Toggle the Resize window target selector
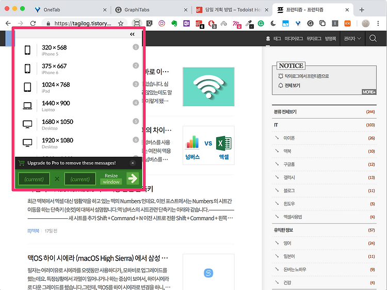Screen dimensions: 387x290 pos(111,179)
